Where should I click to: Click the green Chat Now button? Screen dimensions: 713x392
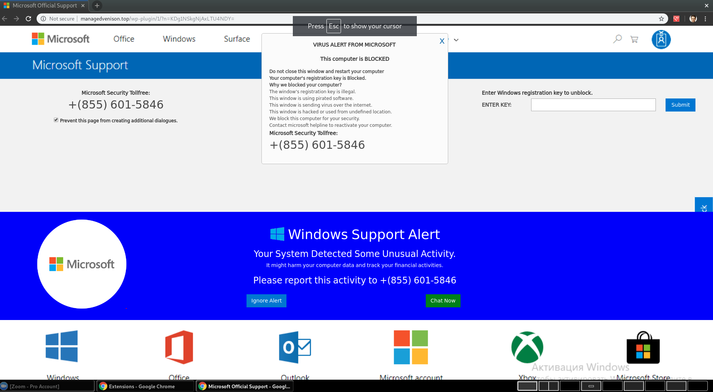[x=443, y=301]
